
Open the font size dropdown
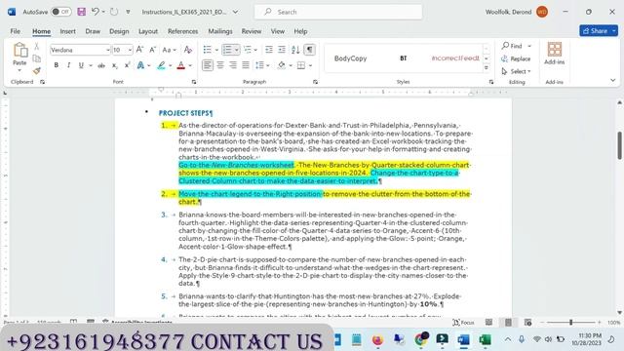tap(130, 50)
